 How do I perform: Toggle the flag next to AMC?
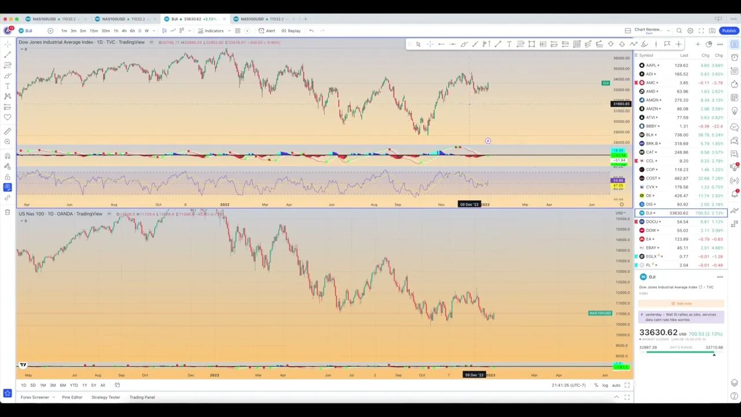(x=636, y=83)
